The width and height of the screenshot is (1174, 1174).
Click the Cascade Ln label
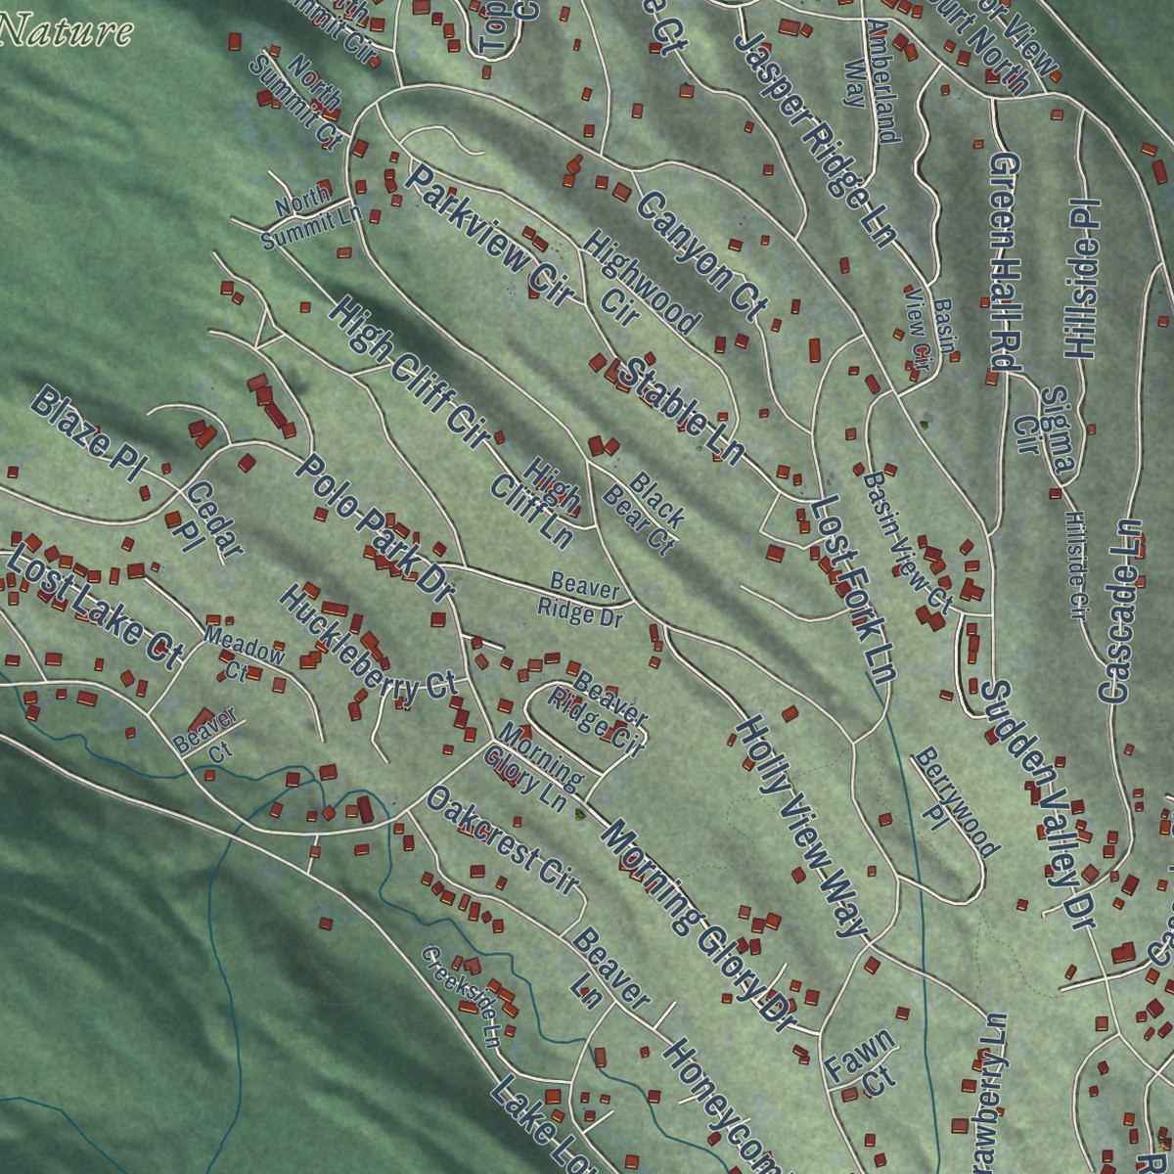click(x=1122, y=610)
